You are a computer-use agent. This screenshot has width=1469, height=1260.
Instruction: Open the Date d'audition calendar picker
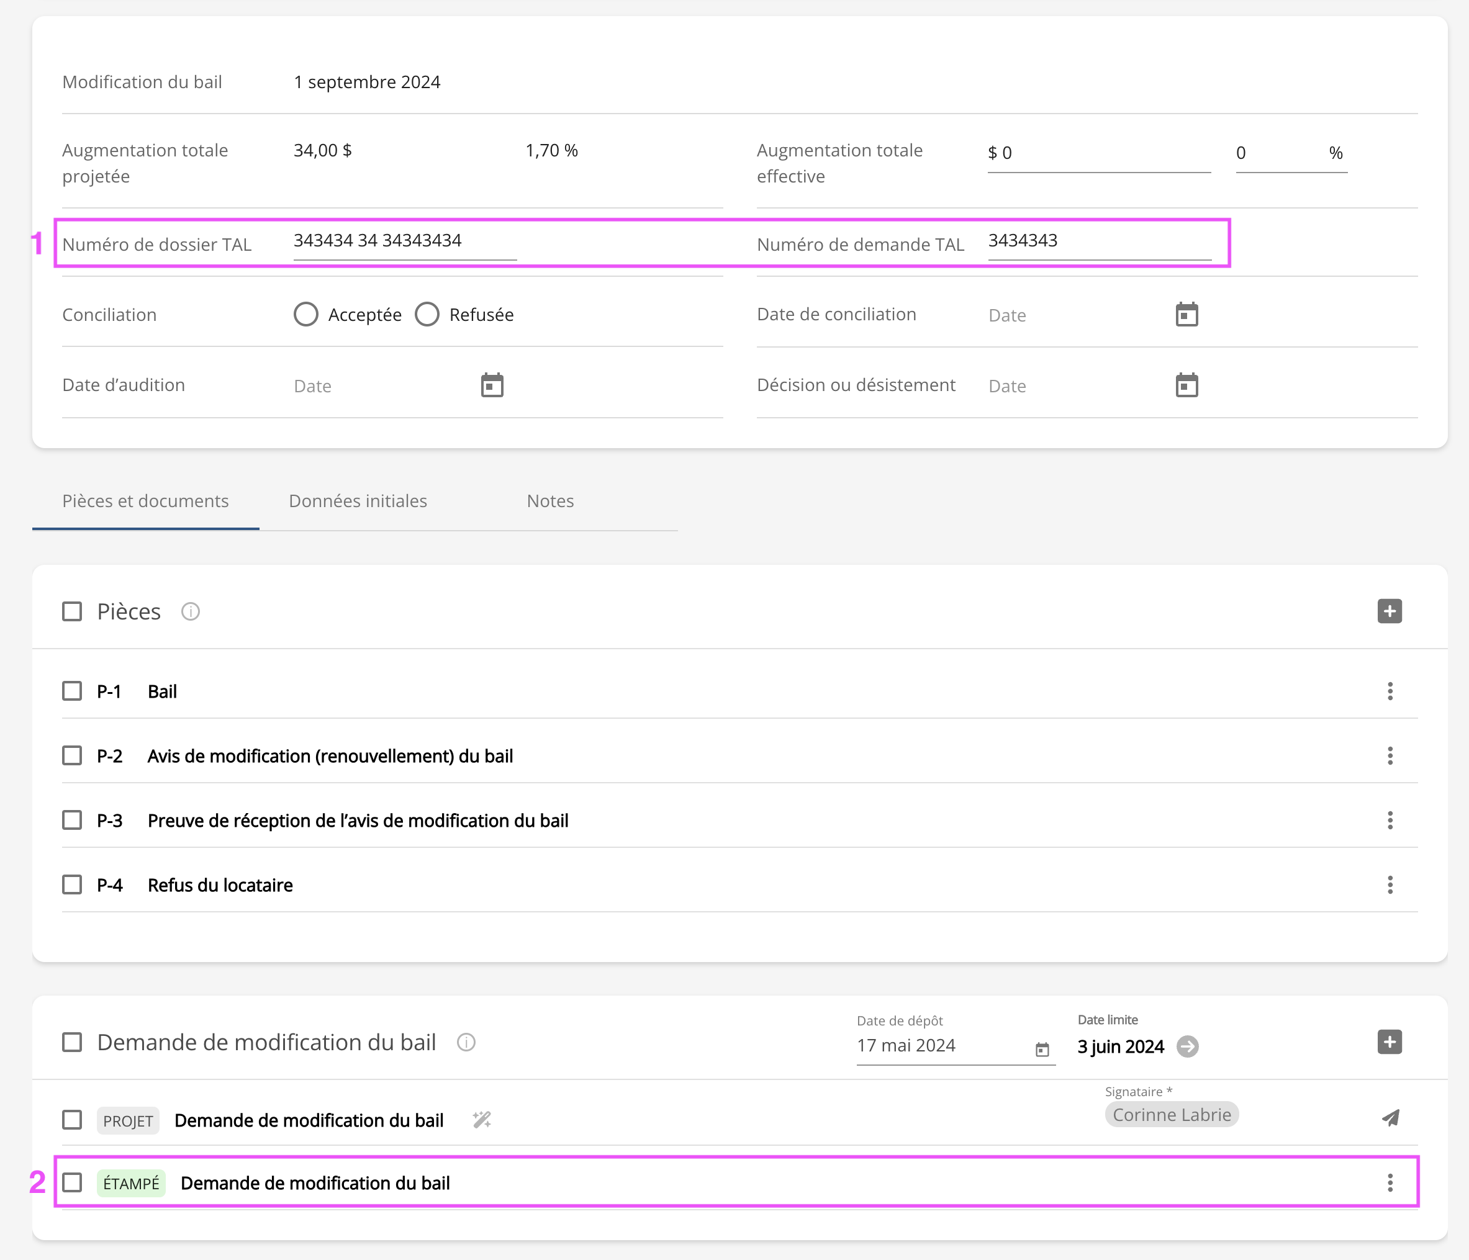(x=491, y=385)
